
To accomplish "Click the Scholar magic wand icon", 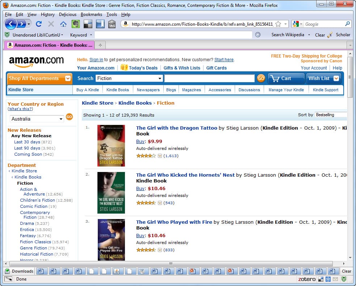I will tap(330, 35).
